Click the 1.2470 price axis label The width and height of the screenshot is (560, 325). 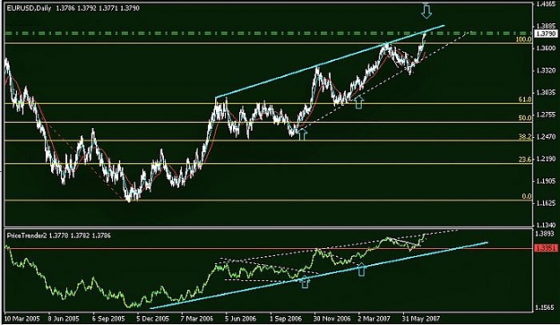[546, 137]
